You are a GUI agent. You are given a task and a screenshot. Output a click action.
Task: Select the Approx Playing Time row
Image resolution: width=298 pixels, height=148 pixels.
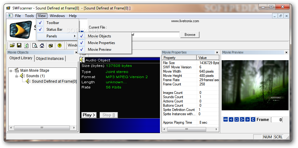click(190, 122)
